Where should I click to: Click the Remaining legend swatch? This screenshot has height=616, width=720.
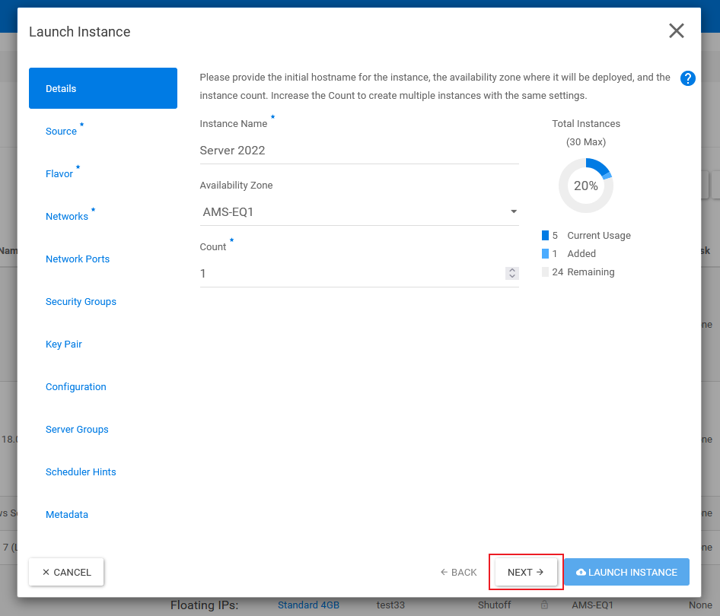[545, 272]
